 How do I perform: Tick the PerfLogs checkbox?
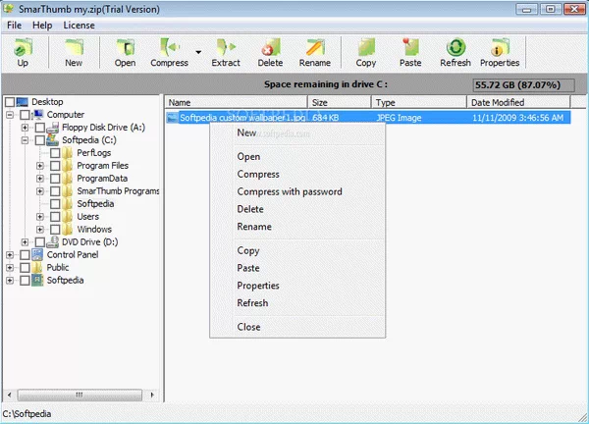pos(55,153)
